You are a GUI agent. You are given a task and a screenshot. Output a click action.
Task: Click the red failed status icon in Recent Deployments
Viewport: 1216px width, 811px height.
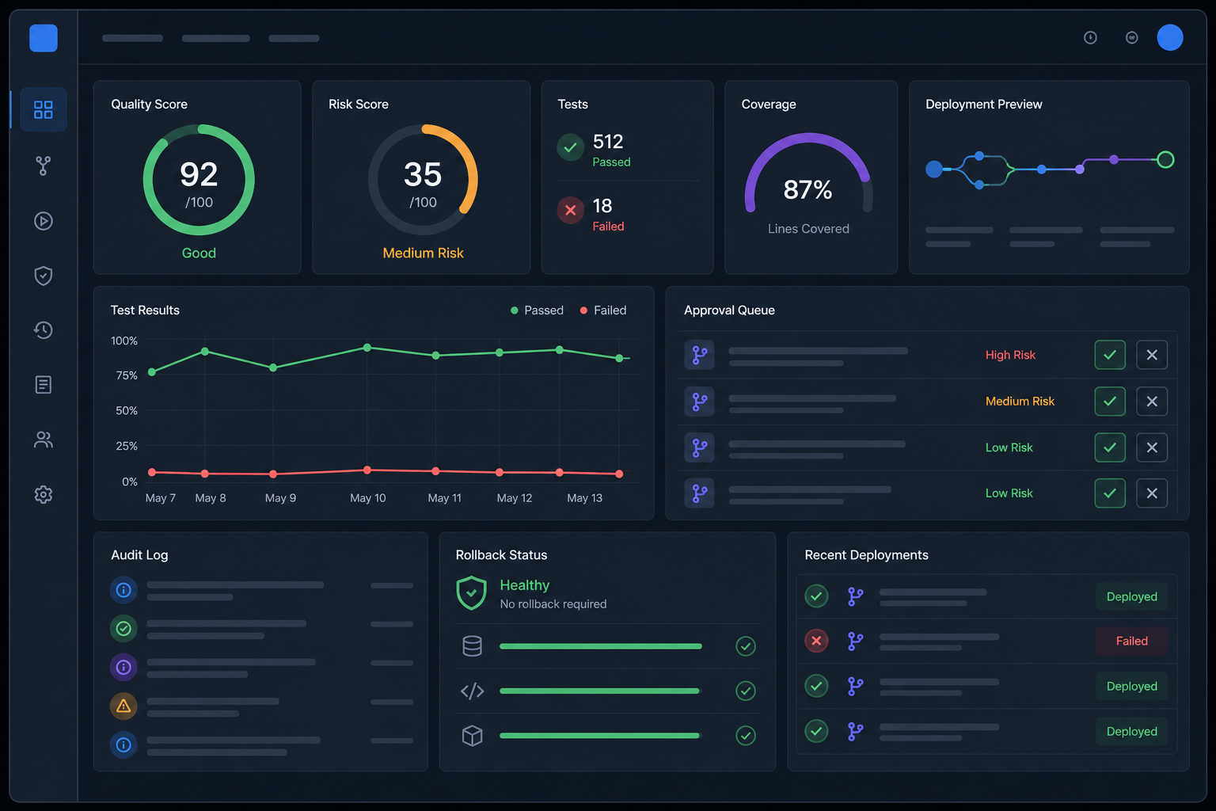click(816, 641)
